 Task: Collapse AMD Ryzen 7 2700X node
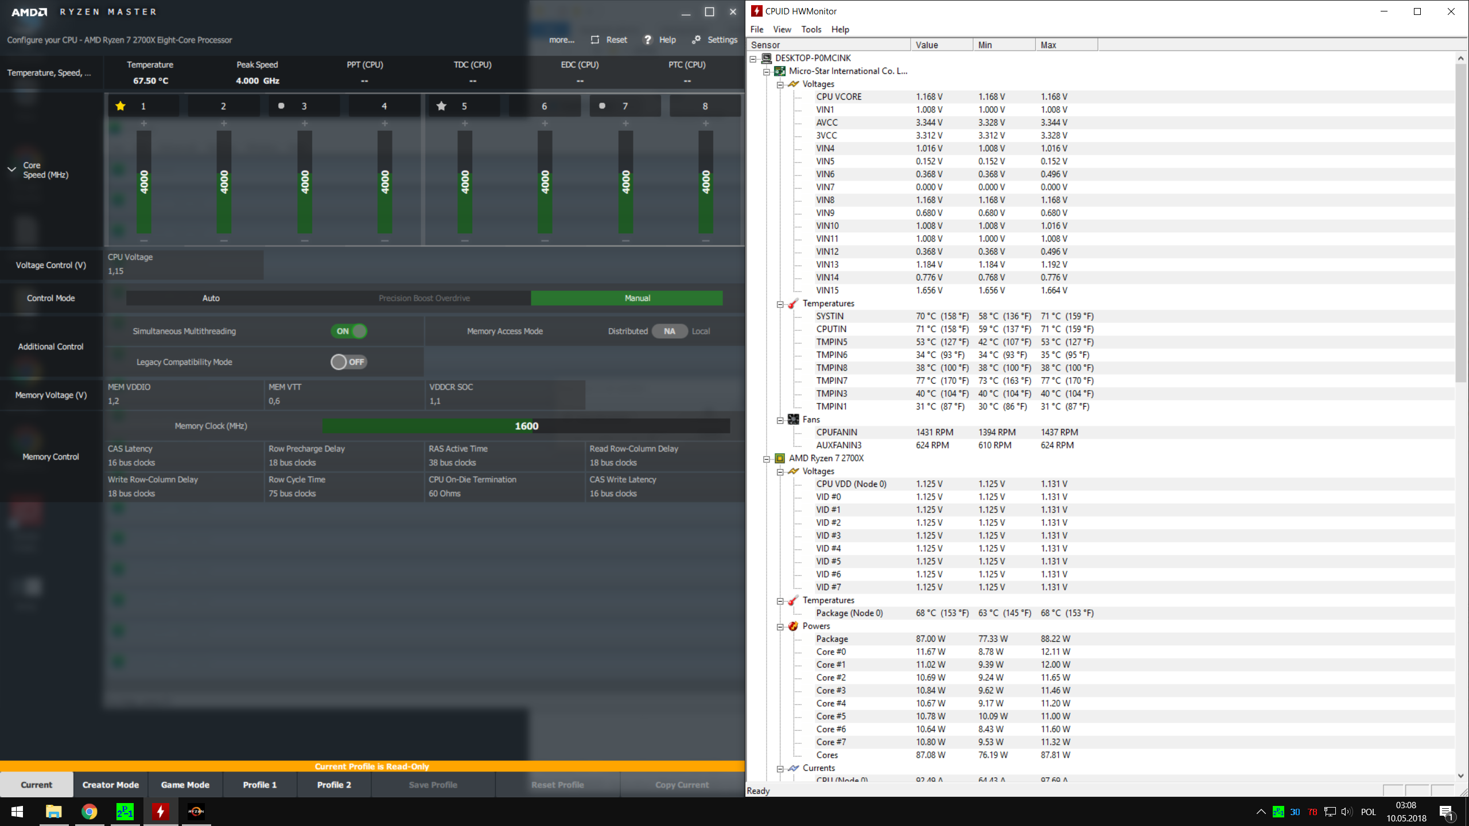click(767, 459)
